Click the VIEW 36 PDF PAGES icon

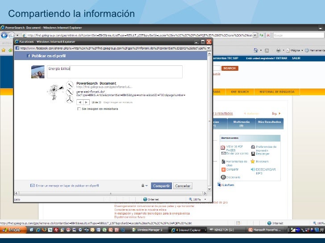click(223, 147)
